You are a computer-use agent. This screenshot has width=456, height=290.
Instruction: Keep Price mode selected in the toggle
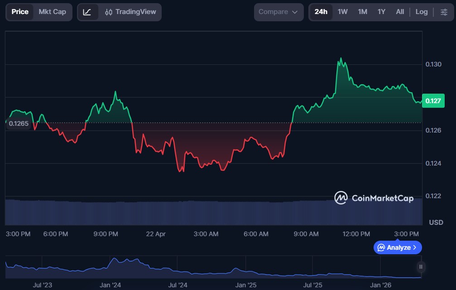(x=19, y=12)
